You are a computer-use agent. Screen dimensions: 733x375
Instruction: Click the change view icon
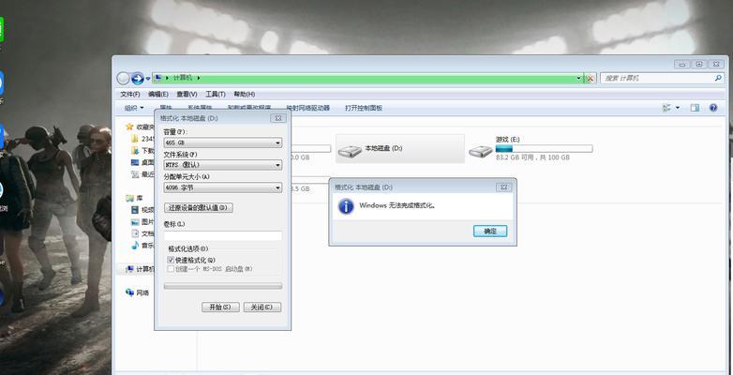[x=666, y=108]
